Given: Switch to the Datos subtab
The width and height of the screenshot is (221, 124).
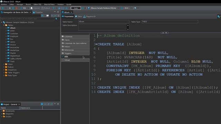Looking at the screenshot, I should pyautogui.click(x=78, y=17).
